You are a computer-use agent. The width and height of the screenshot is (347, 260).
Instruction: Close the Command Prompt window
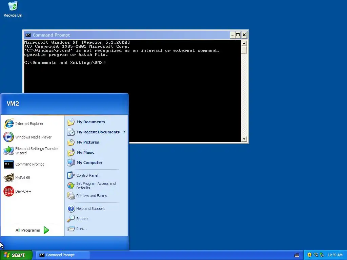coord(244,35)
